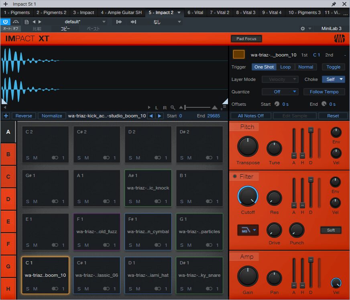
Task: Click the コピー button
Action: pyautogui.click(x=65, y=29)
